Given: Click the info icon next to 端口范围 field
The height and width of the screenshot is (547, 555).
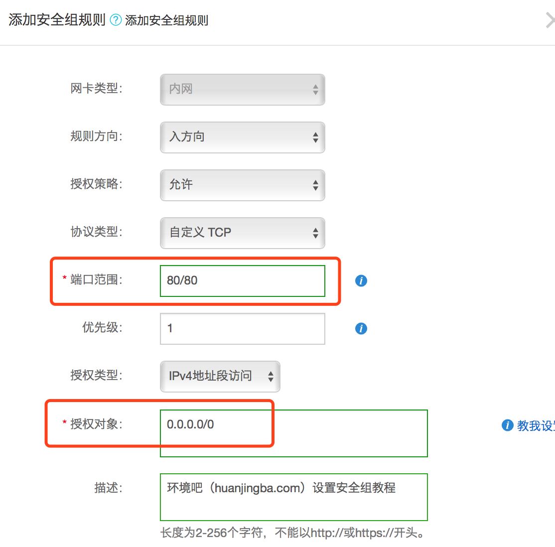Looking at the screenshot, I should (361, 280).
